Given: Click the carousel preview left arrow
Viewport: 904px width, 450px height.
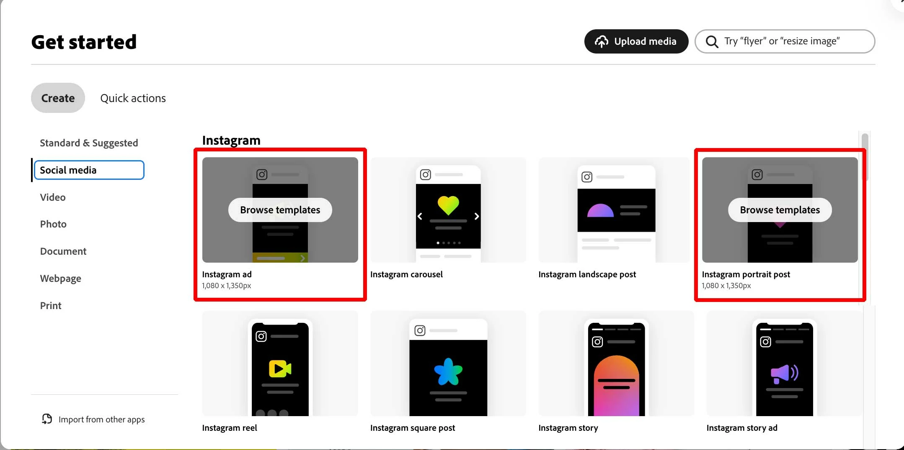Looking at the screenshot, I should (x=420, y=216).
